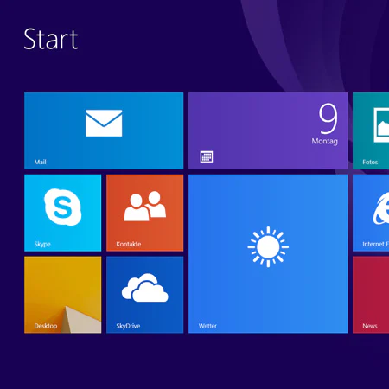This screenshot has height=389, width=389.
Task: Open the Kontakte people tile
Action: tap(144, 213)
